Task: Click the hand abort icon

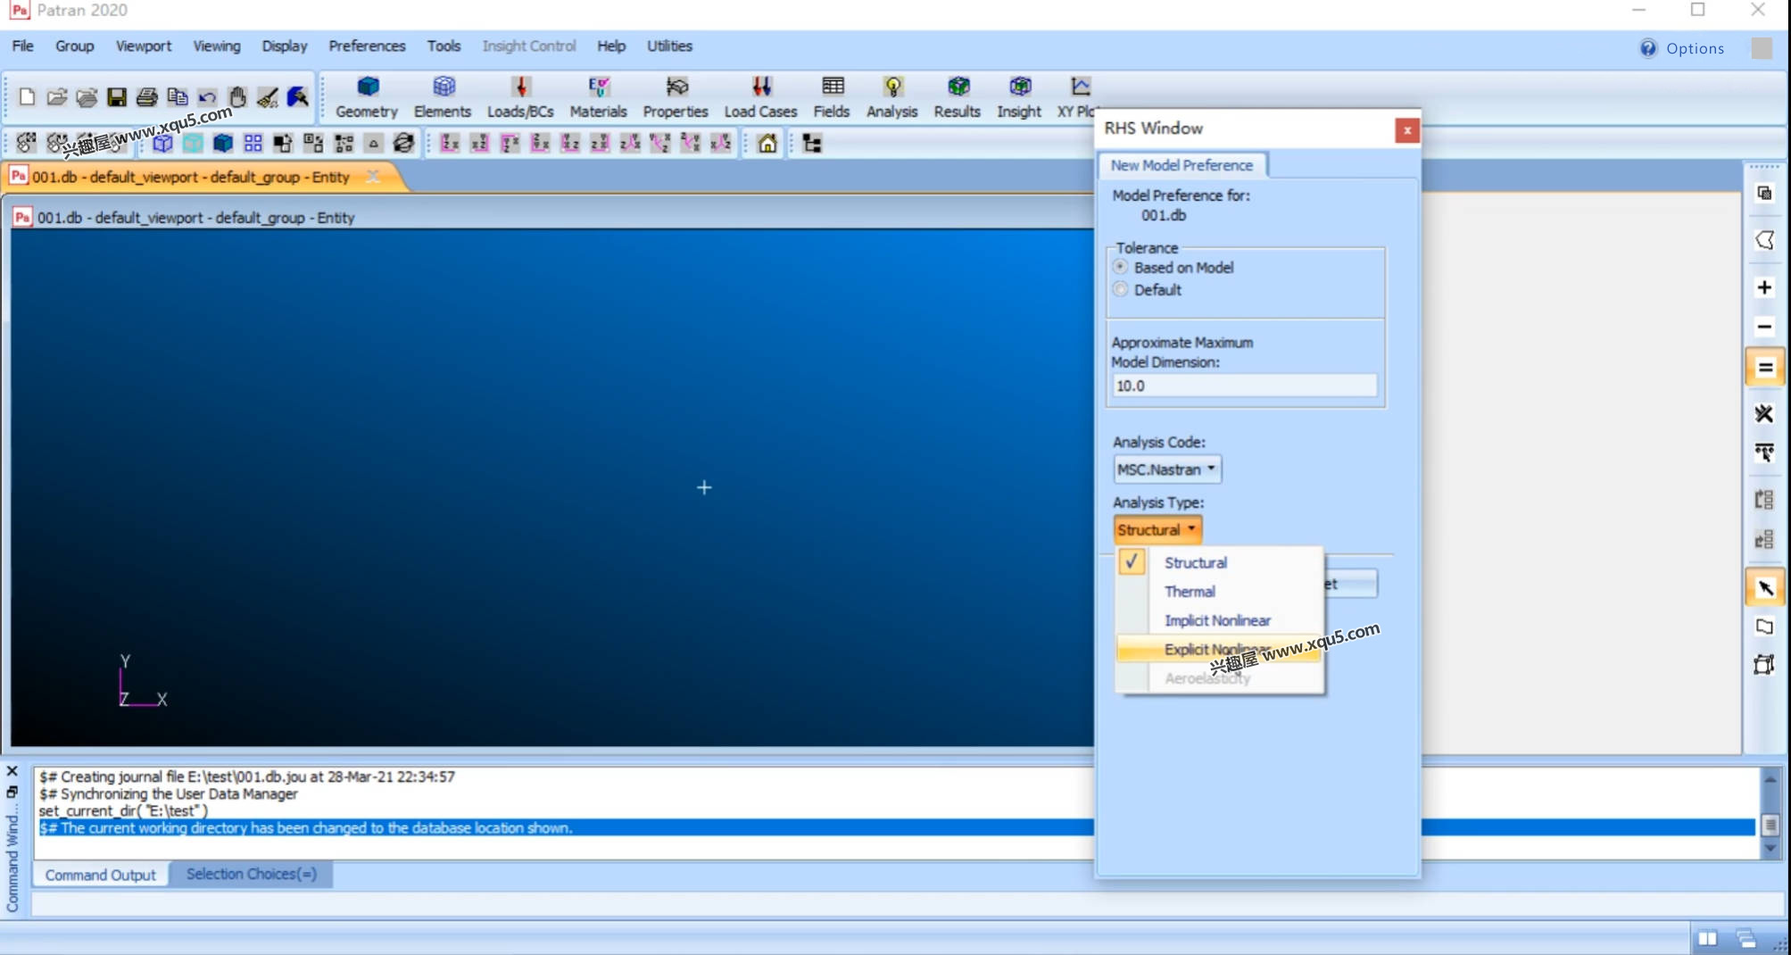Action: click(237, 96)
